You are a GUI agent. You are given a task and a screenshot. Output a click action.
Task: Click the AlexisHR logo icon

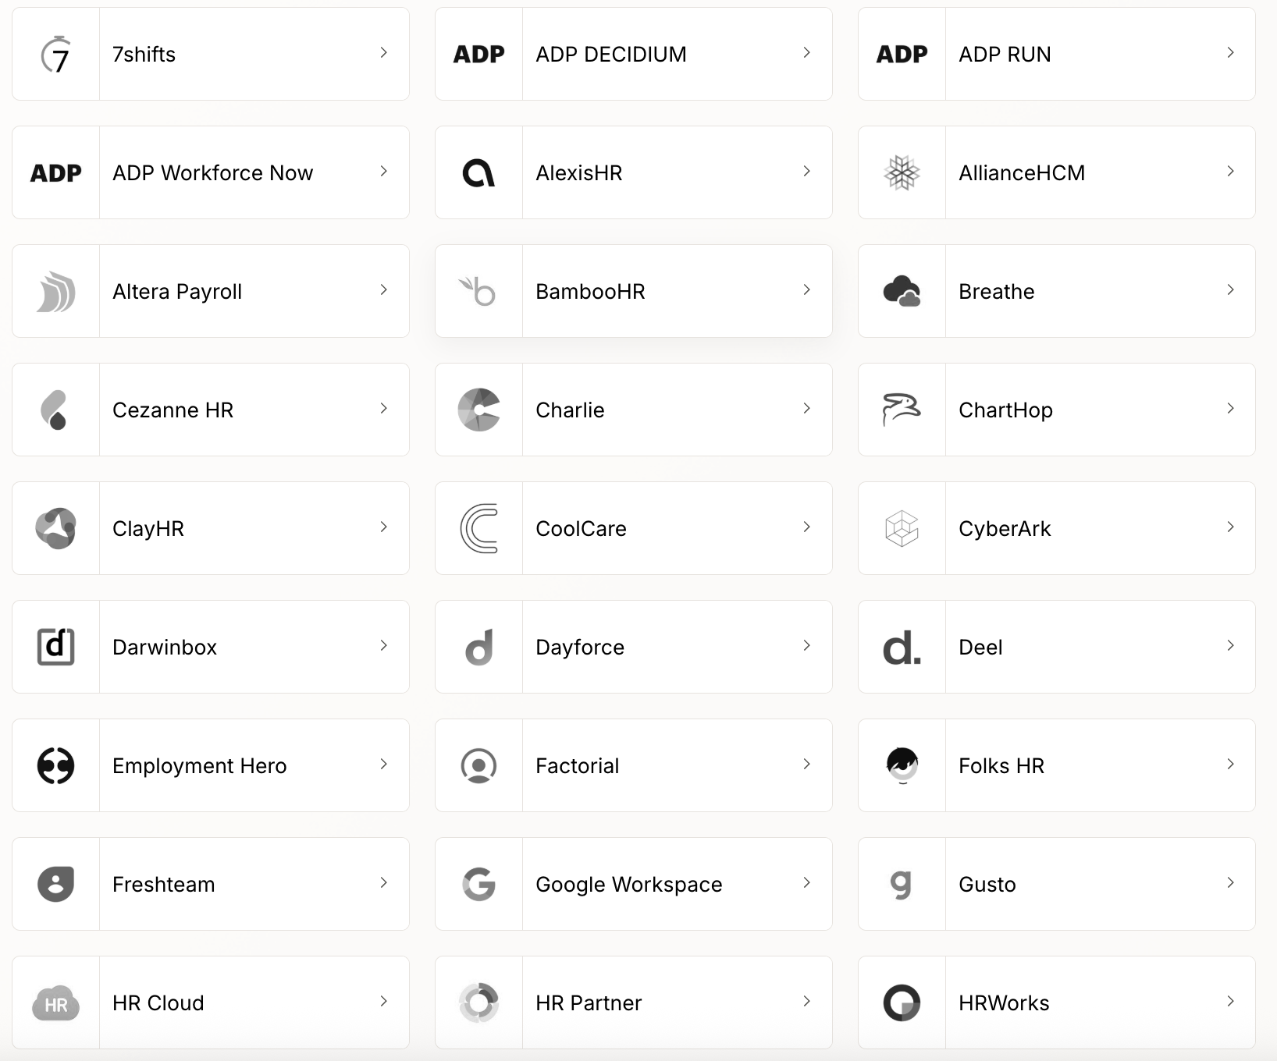pyautogui.click(x=478, y=173)
